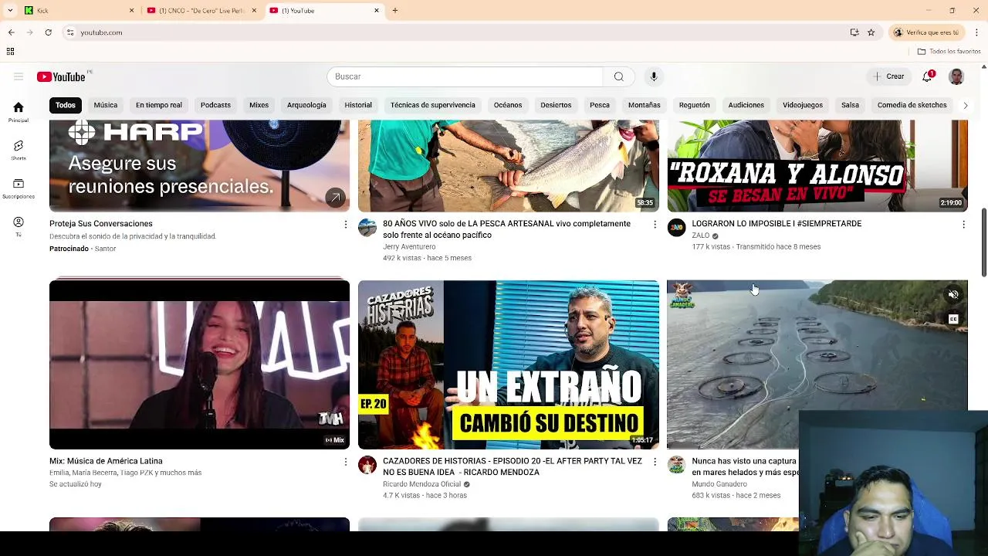View site information icon in address bar
This screenshot has height=556, width=988.
click(x=70, y=32)
